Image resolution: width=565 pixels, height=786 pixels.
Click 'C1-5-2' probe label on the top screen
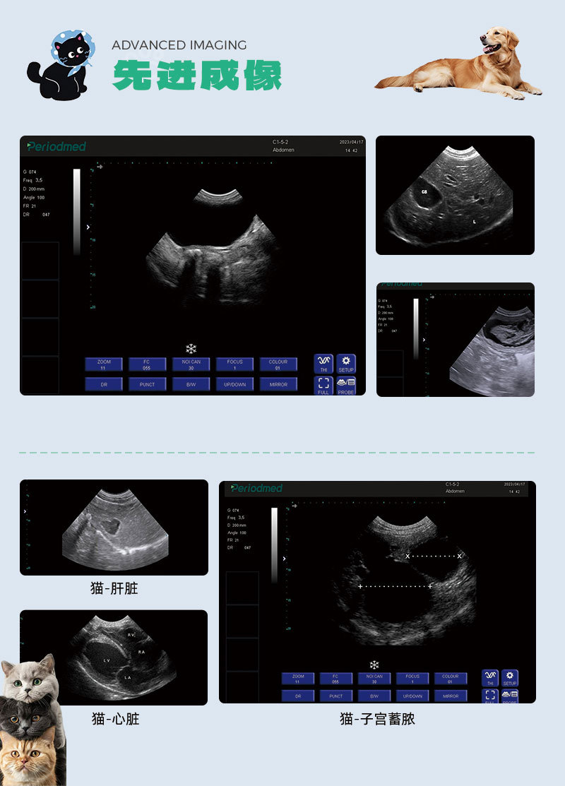[x=280, y=142]
